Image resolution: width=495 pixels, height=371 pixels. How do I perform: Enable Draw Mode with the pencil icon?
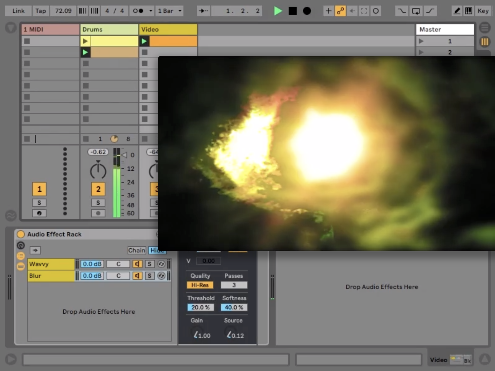456,11
